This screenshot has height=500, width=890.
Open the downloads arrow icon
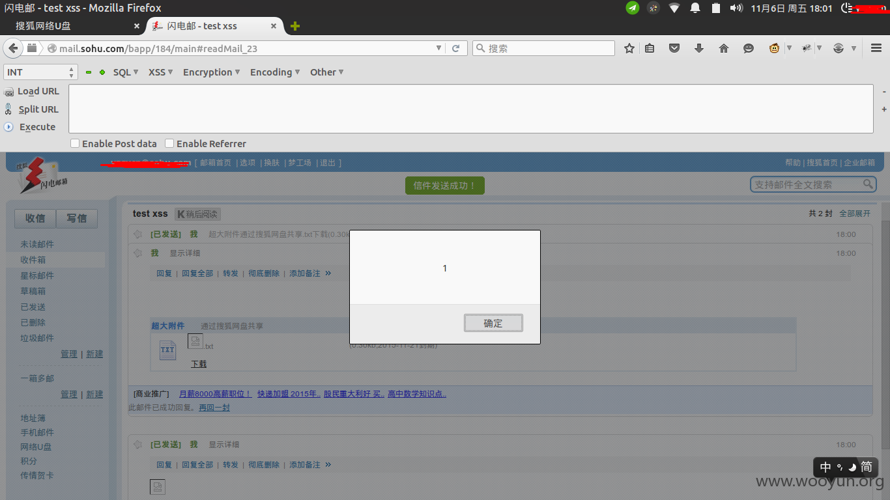click(699, 48)
